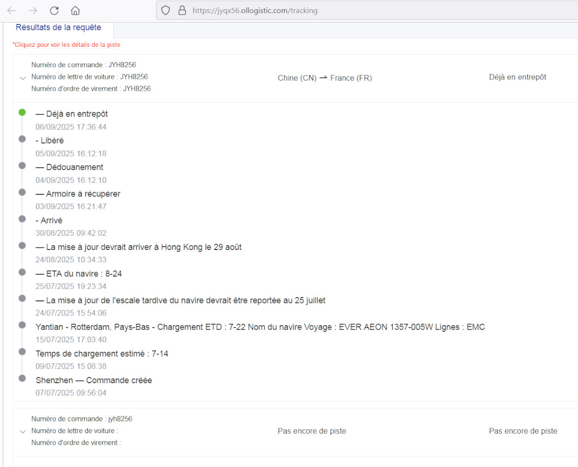The image size is (578, 467).
Task: Collapse the JYH8256 order details chevron
Action: [x=23, y=78]
